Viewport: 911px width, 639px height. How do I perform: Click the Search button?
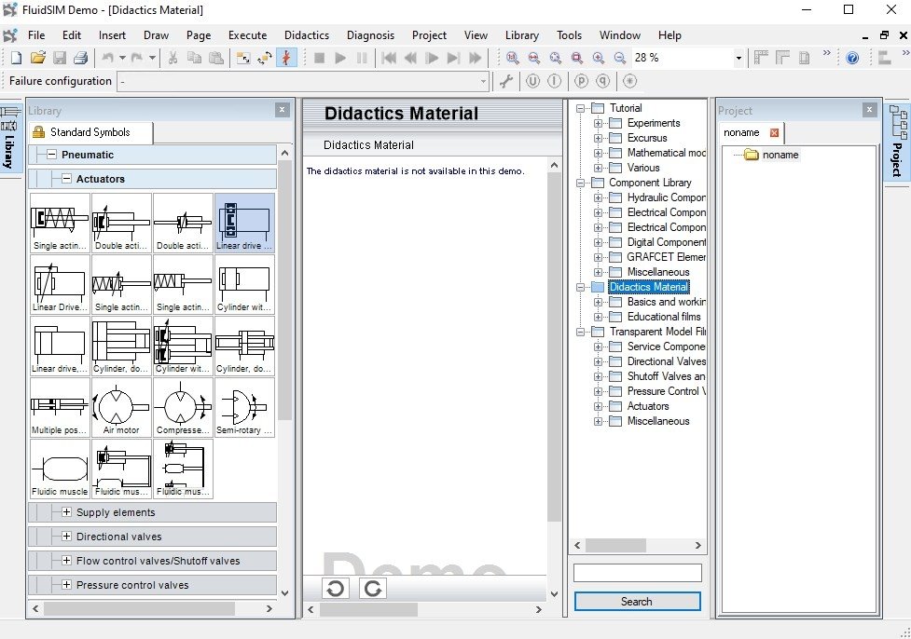coord(638,602)
